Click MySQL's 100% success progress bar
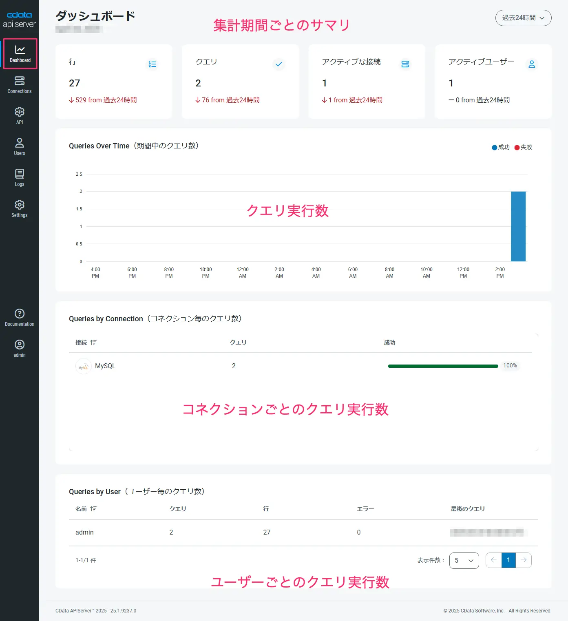 [442, 366]
